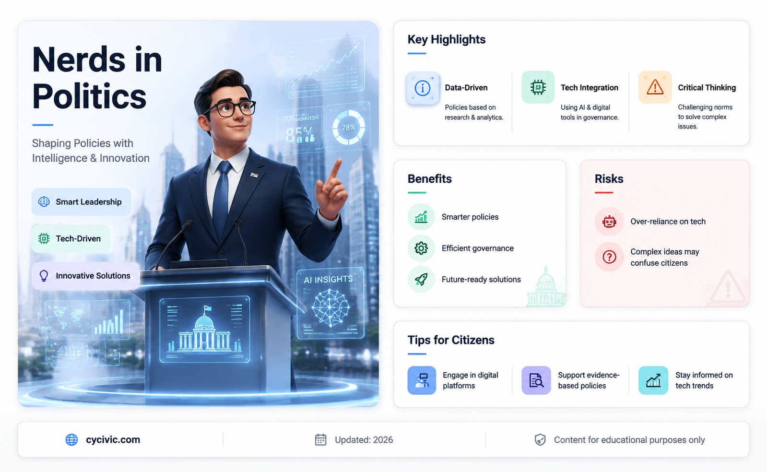Click the question mark icon beside Complex ideas
This screenshot has width=767, height=472.
click(x=609, y=257)
